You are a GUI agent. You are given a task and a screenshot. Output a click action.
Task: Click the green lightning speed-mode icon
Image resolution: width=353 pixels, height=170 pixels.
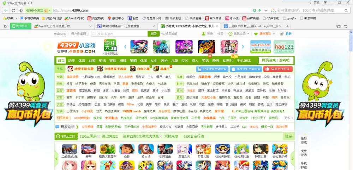pos(259,10)
